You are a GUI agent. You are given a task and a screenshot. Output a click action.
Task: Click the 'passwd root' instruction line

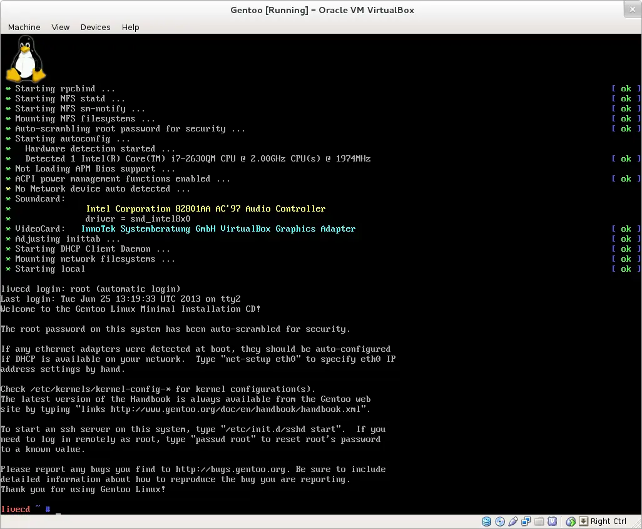click(190, 439)
